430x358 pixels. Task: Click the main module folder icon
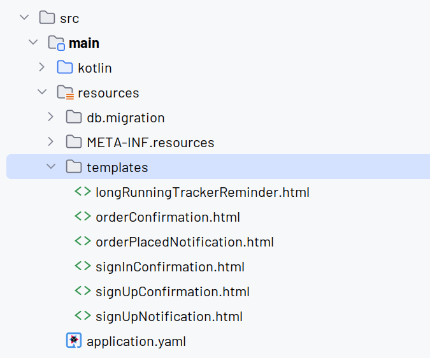coord(57,43)
